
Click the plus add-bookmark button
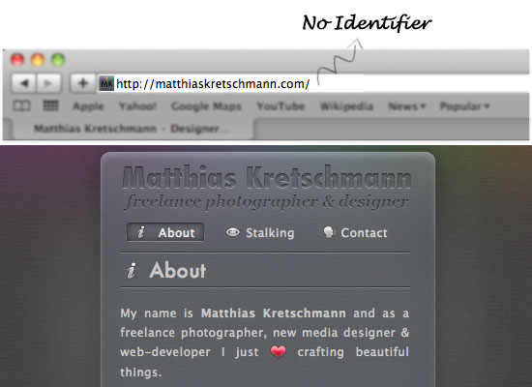tap(83, 83)
